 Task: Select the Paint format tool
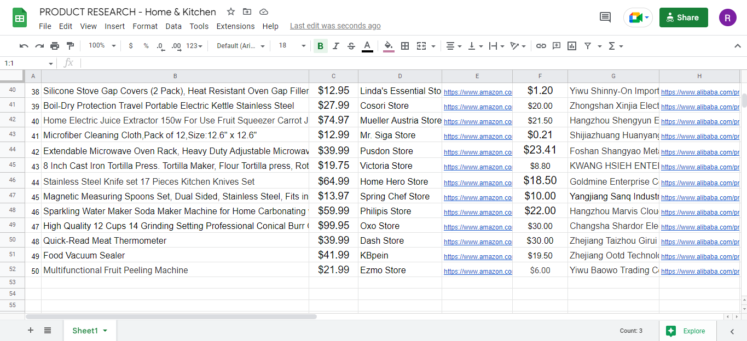click(70, 46)
